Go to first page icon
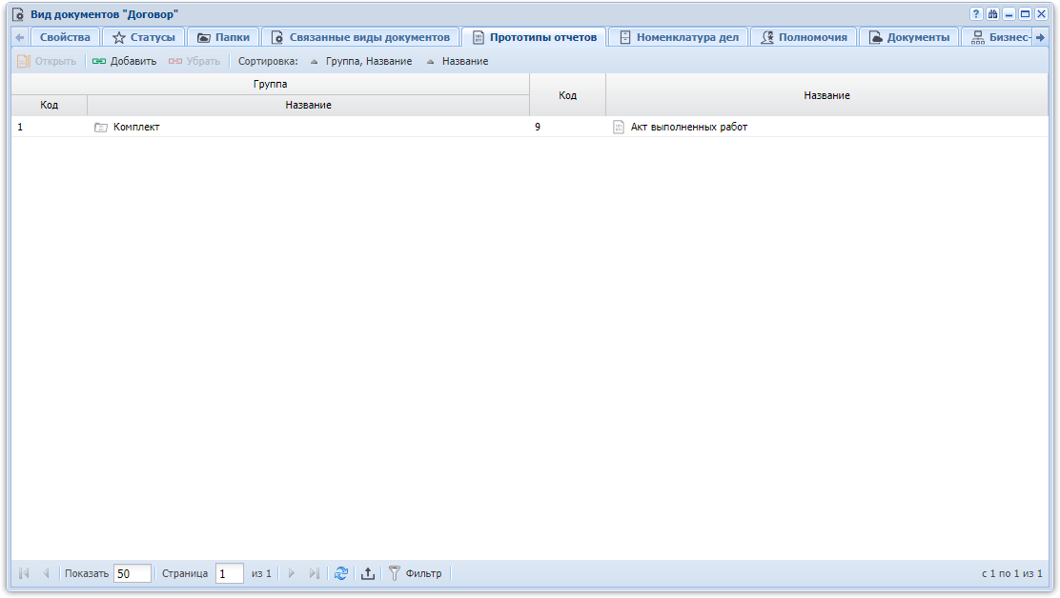 click(x=25, y=573)
